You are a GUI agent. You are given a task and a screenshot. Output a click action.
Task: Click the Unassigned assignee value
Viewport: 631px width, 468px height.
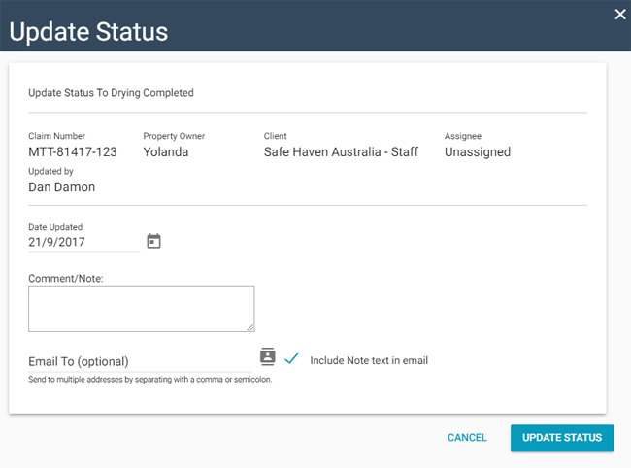pyautogui.click(x=478, y=151)
